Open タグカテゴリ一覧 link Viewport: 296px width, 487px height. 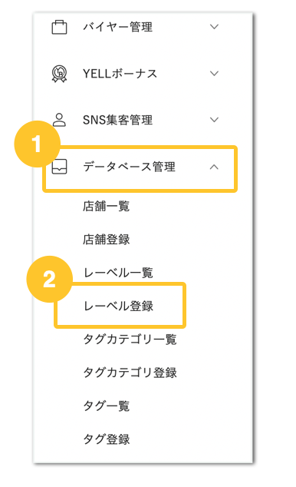pyautogui.click(x=130, y=340)
